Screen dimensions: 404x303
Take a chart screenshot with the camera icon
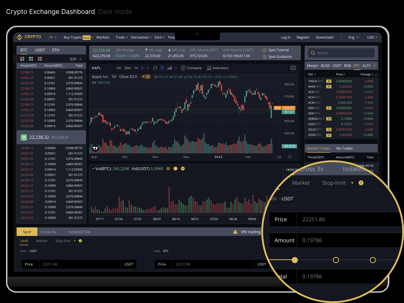coord(293,68)
